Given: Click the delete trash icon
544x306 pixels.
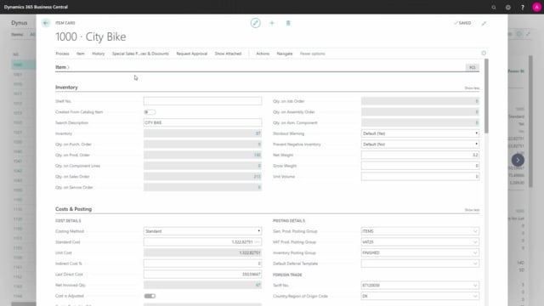Looking at the screenshot, I should pyautogui.click(x=288, y=23).
